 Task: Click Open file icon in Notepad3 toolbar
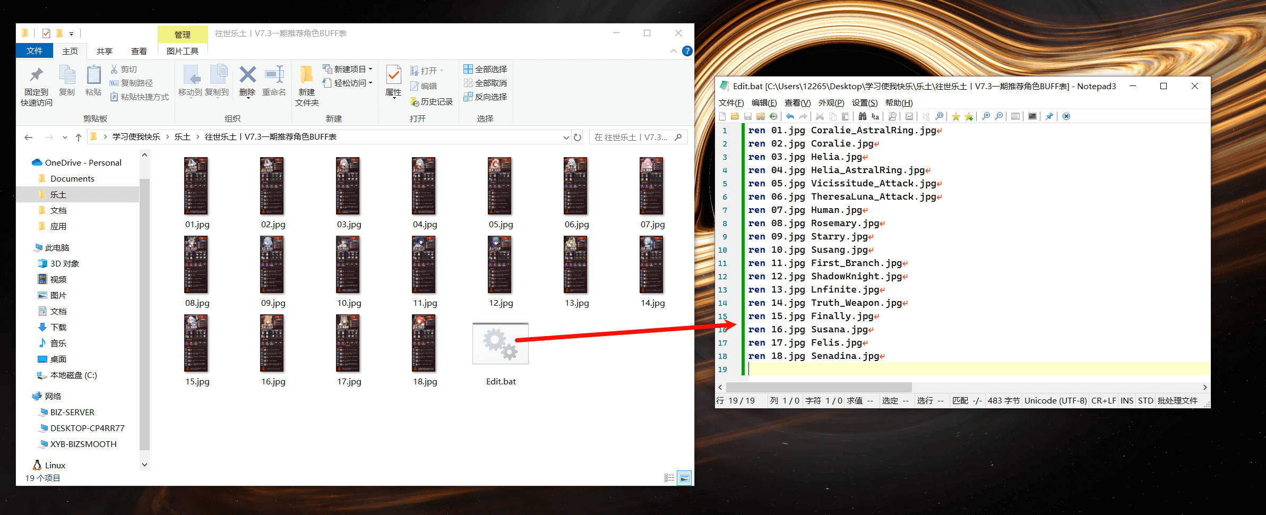tap(735, 116)
